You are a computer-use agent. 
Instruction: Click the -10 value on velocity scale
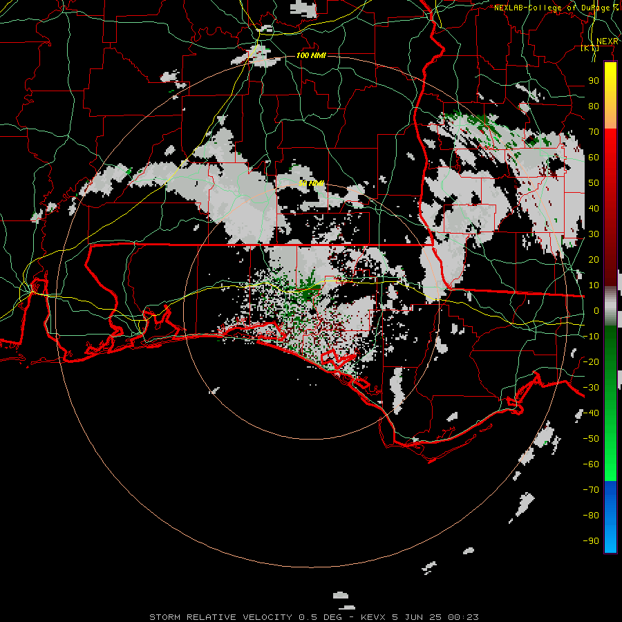591,337
